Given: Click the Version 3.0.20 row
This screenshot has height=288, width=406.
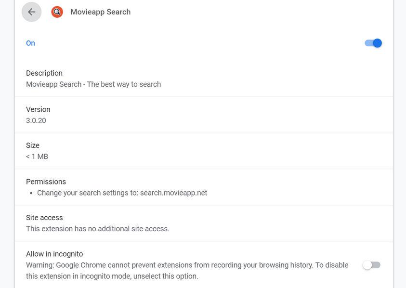Looking at the screenshot, I should click(x=39, y=115).
